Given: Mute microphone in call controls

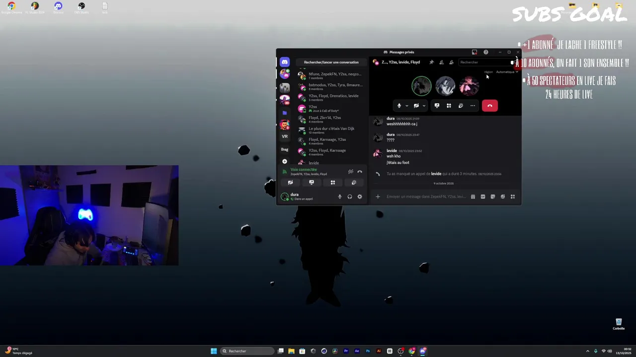Looking at the screenshot, I should (399, 106).
